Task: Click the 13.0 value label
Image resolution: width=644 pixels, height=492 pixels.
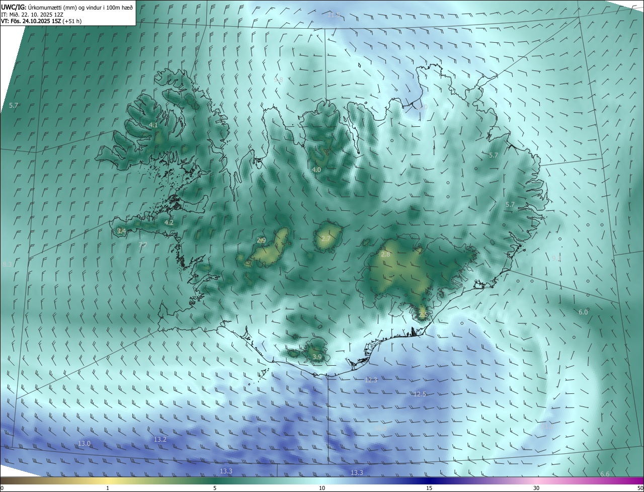Action: pos(85,443)
